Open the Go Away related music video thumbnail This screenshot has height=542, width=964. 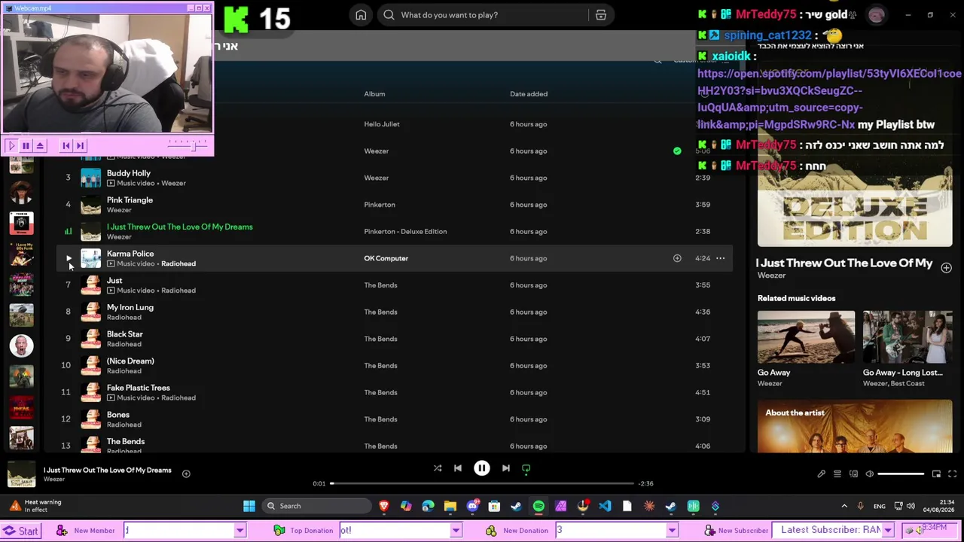pos(806,337)
